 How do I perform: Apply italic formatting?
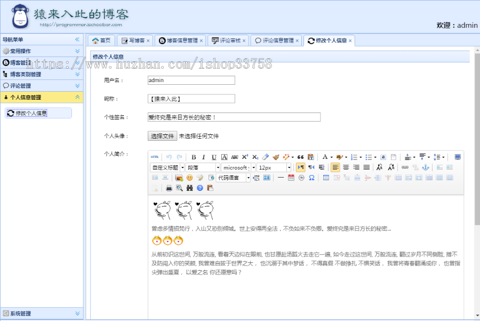coord(204,157)
